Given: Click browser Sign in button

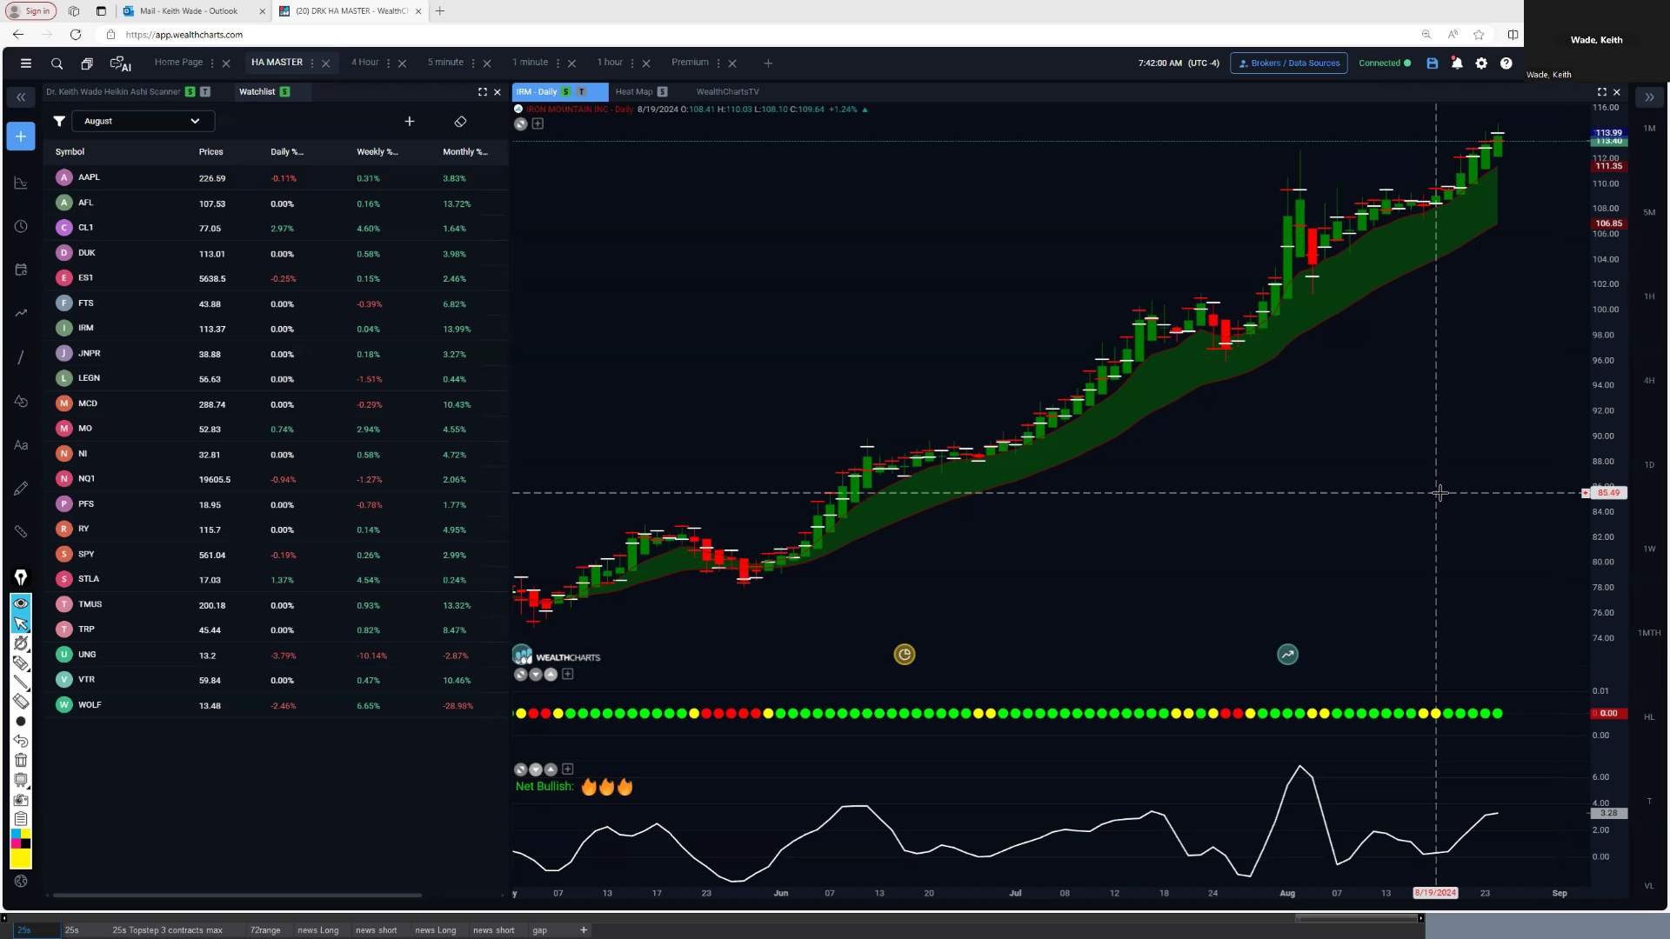Looking at the screenshot, I should pos(30,11).
